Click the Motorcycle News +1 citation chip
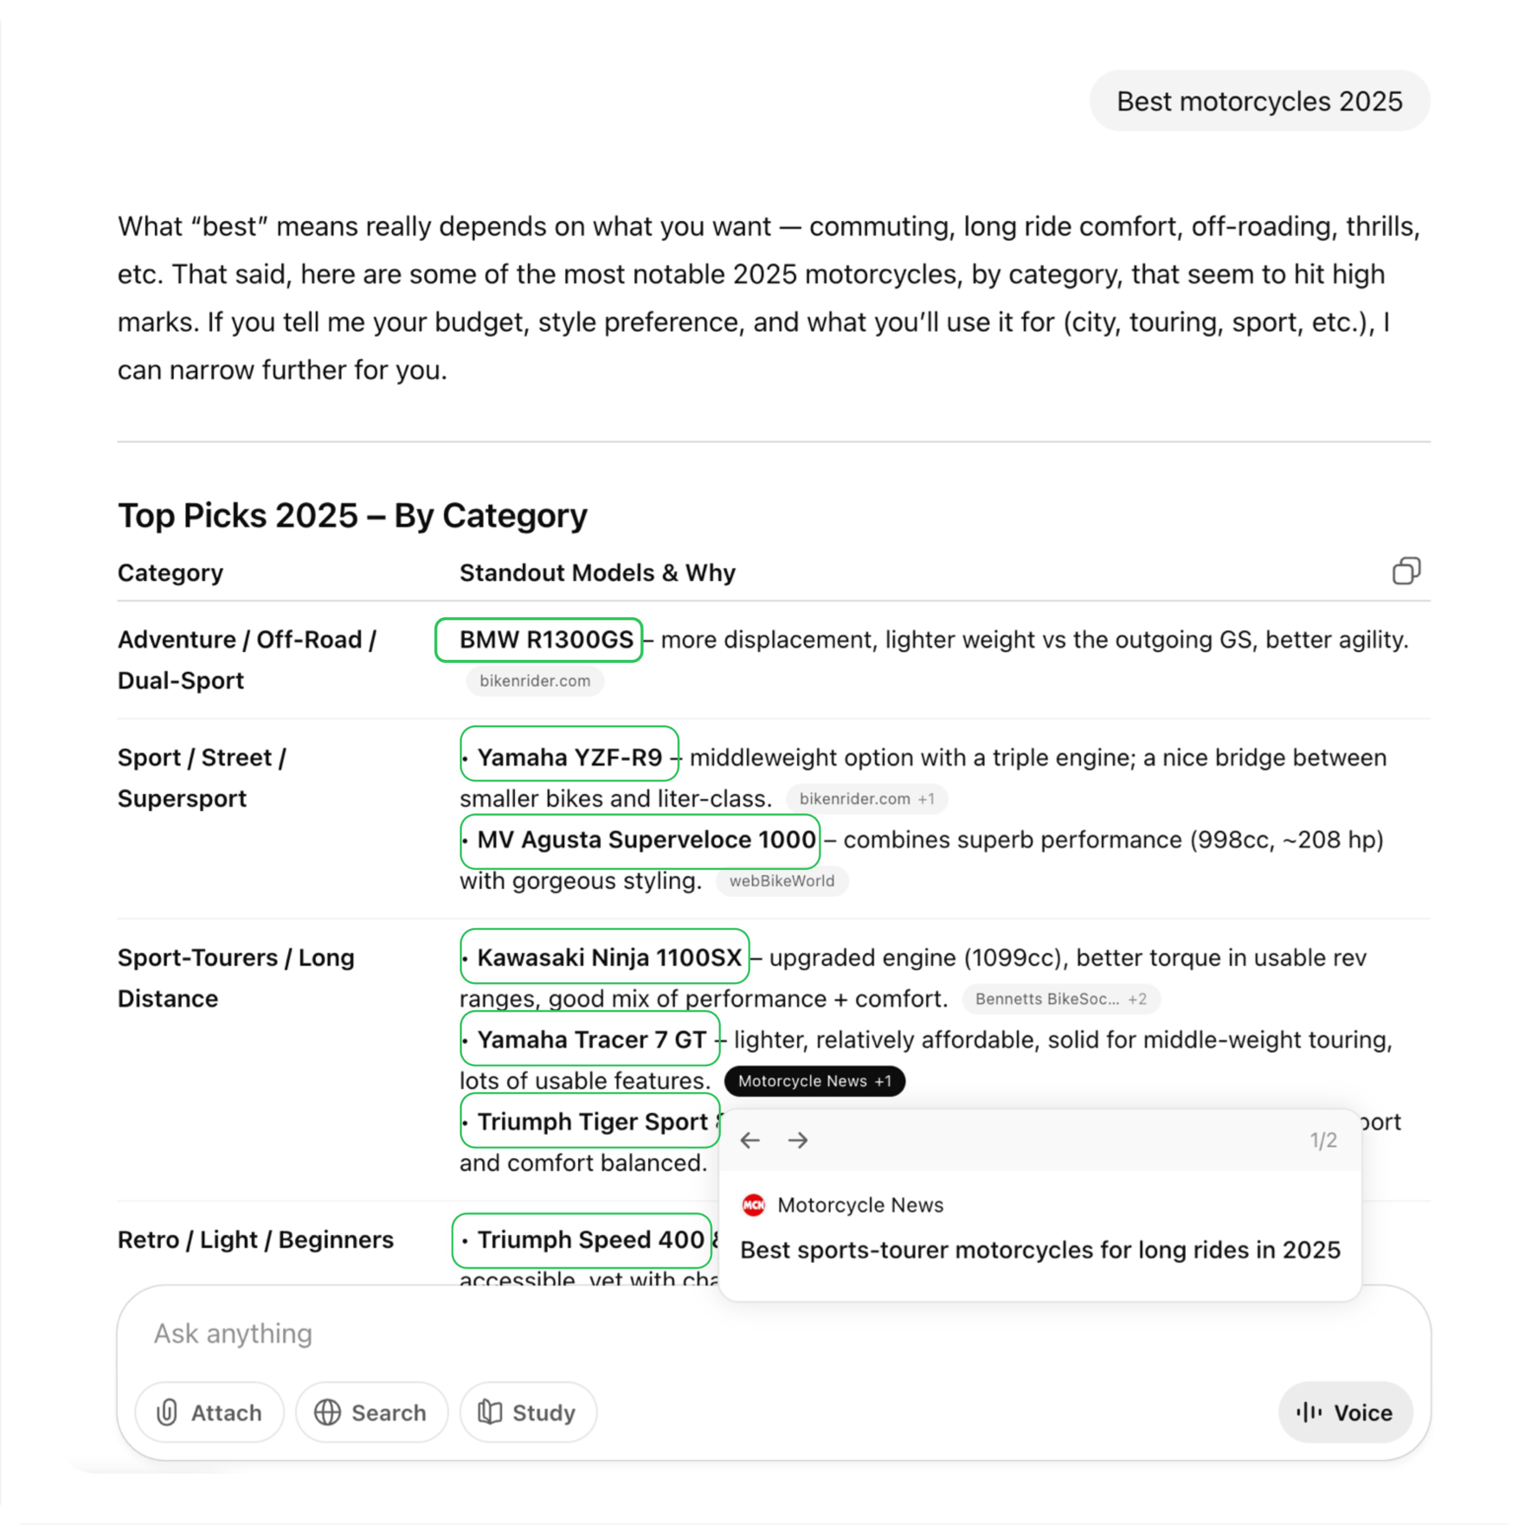The height and width of the screenshot is (1525, 1529). (x=815, y=1081)
